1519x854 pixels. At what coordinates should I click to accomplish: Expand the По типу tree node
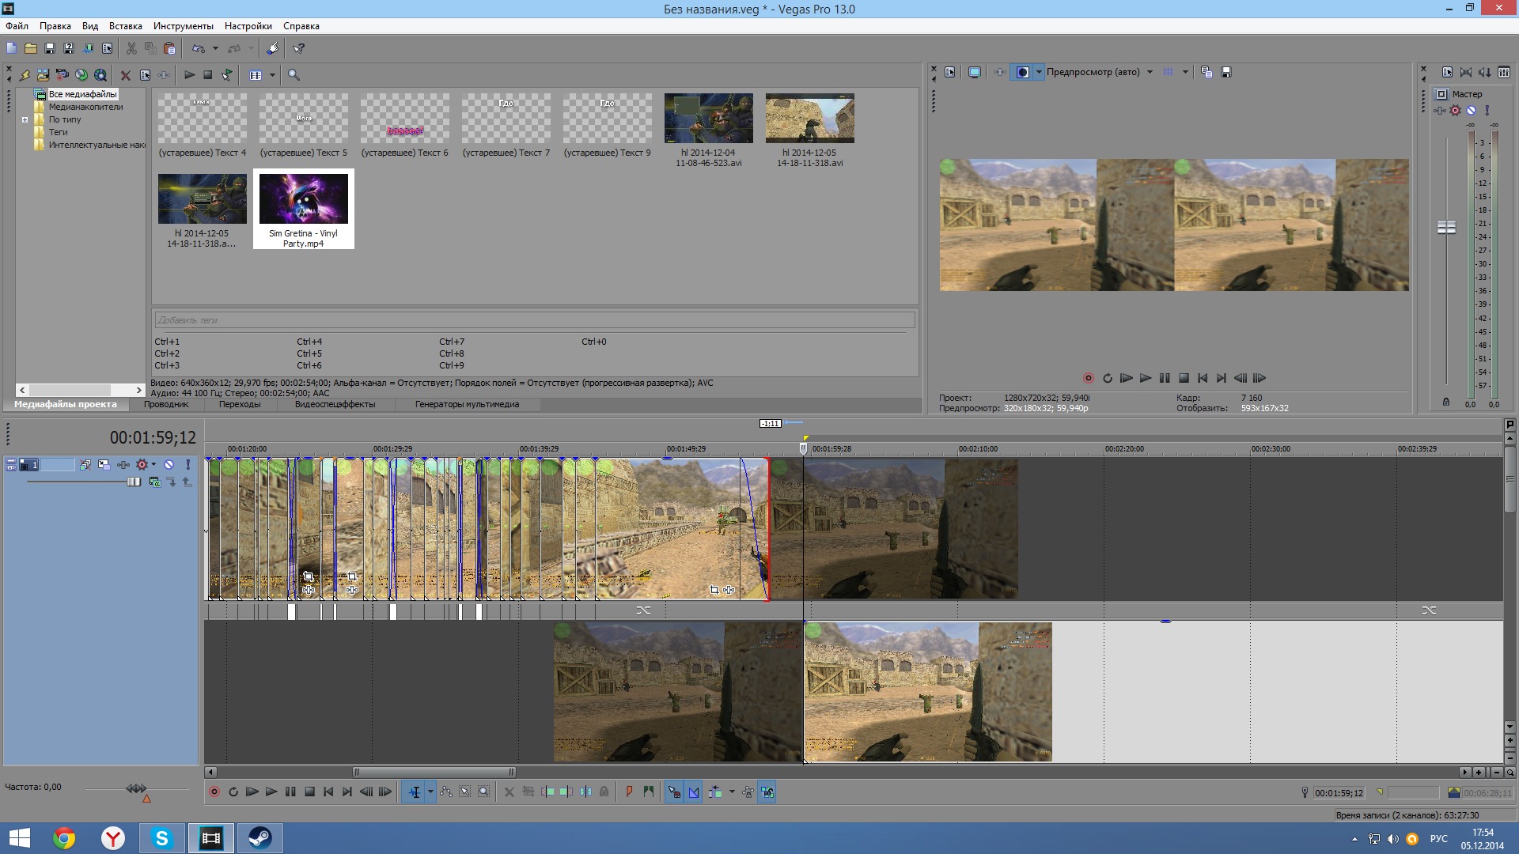[x=25, y=120]
